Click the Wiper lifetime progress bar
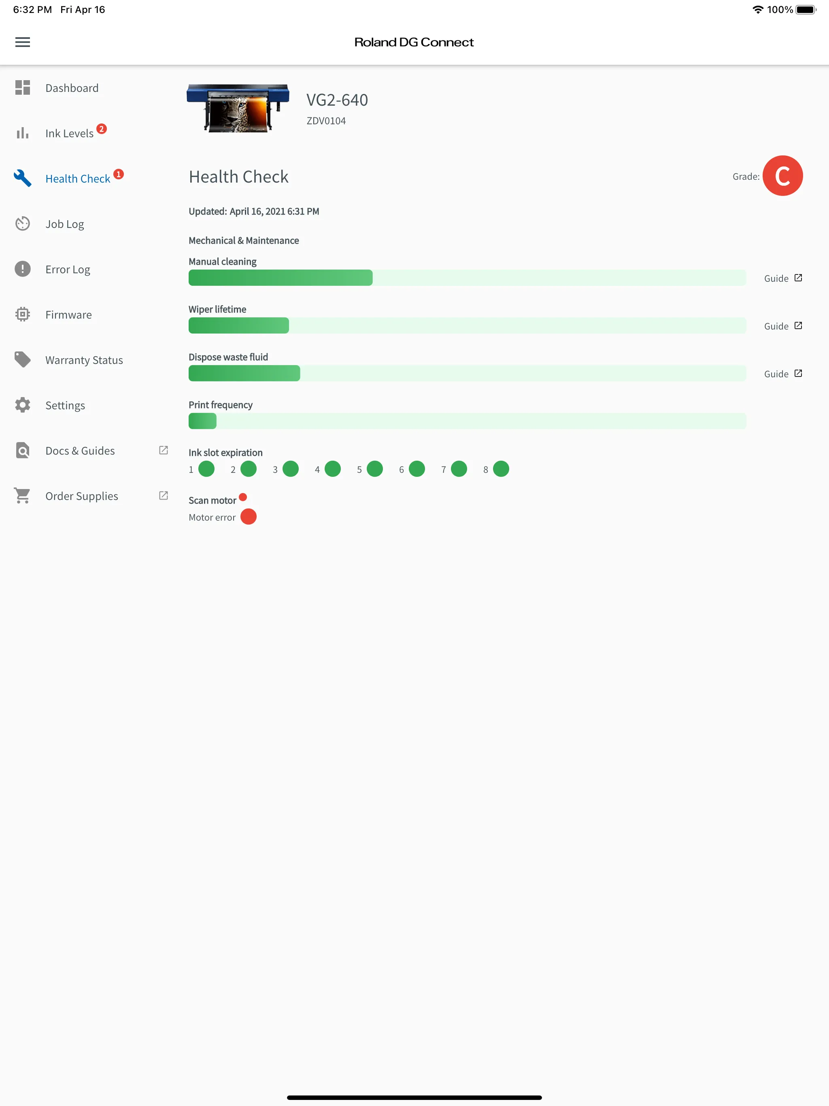This screenshot has height=1106, width=829. tap(467, 325)
